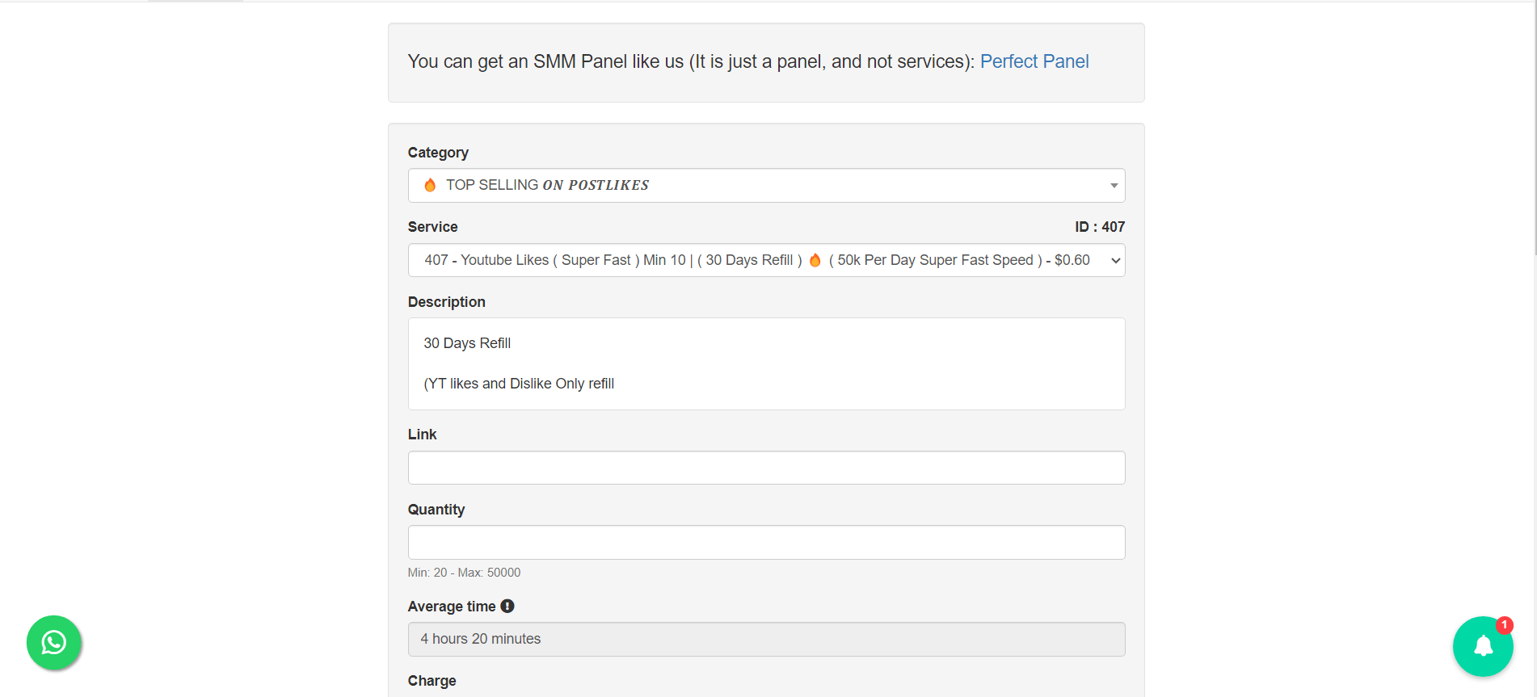The image size is (1537, 697).
Task: Click the Quantity field label
Action: pyautogui.click(x=436, y=510)
